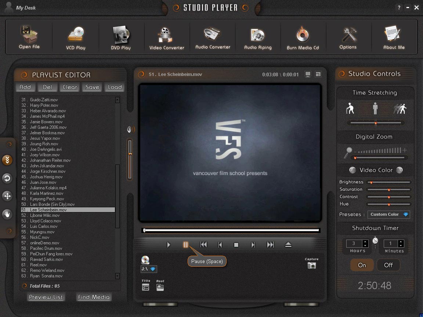
Task: Launch DVD Play
Action: pyautogui.click(x=120, y=38)
